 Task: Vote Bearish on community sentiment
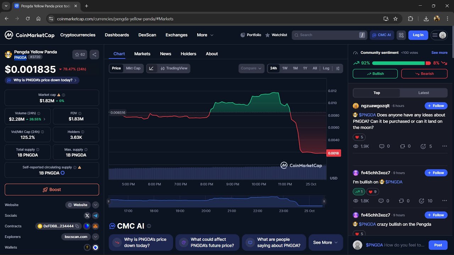tap(424, 74)
